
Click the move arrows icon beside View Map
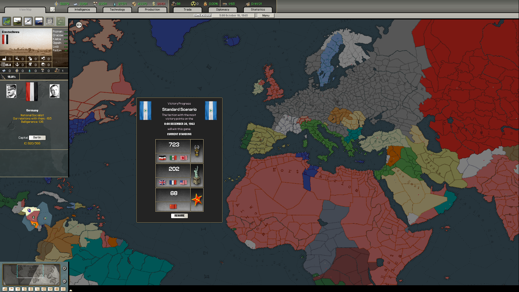click(x=52, y=9)
